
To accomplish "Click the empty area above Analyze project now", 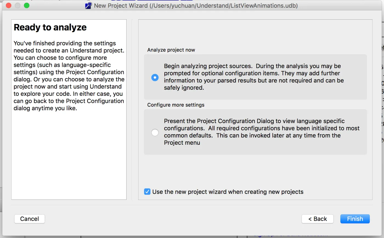I will [x=255, y=33].
